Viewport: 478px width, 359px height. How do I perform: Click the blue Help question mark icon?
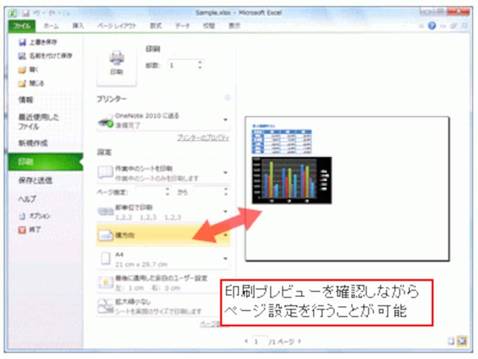coord(432,26)
